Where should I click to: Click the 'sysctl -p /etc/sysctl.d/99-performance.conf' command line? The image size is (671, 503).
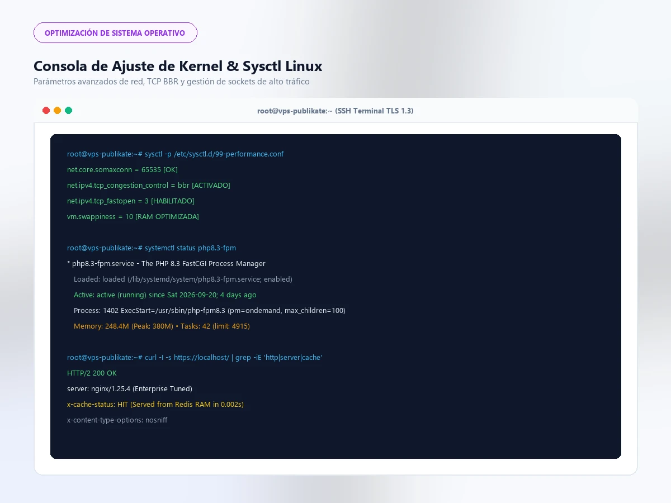click(x=176, y=154)
